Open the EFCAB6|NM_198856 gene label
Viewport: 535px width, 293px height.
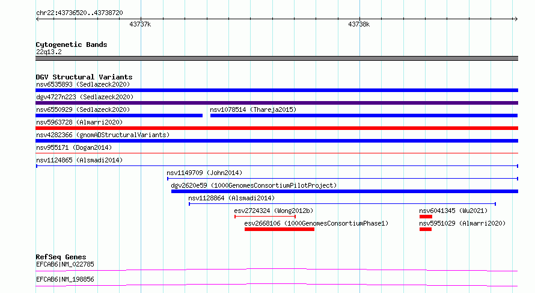(x=65, y=279)
